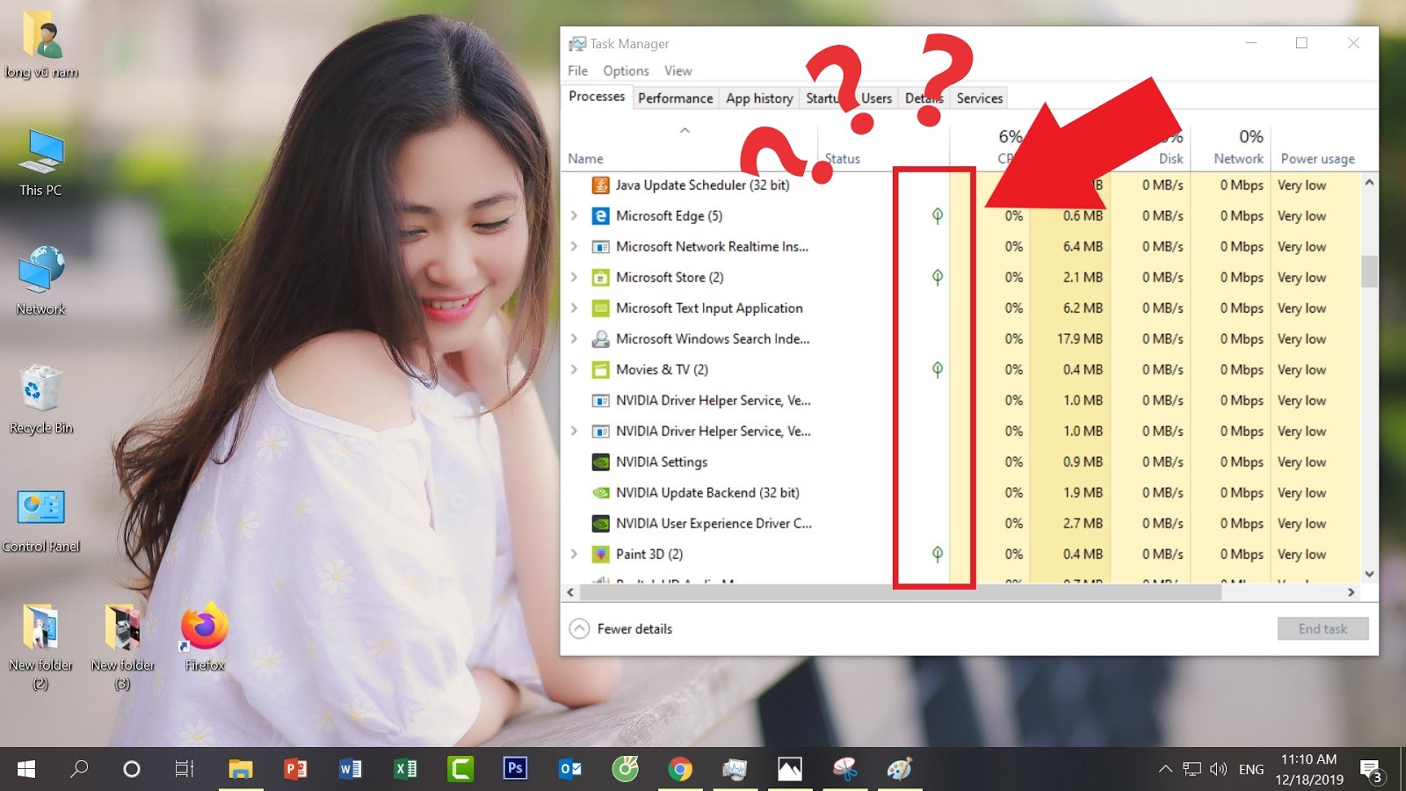Click Movies & TV suspended leaf status icon
The image size is (1406, 791).
click(x=938, y=370)
